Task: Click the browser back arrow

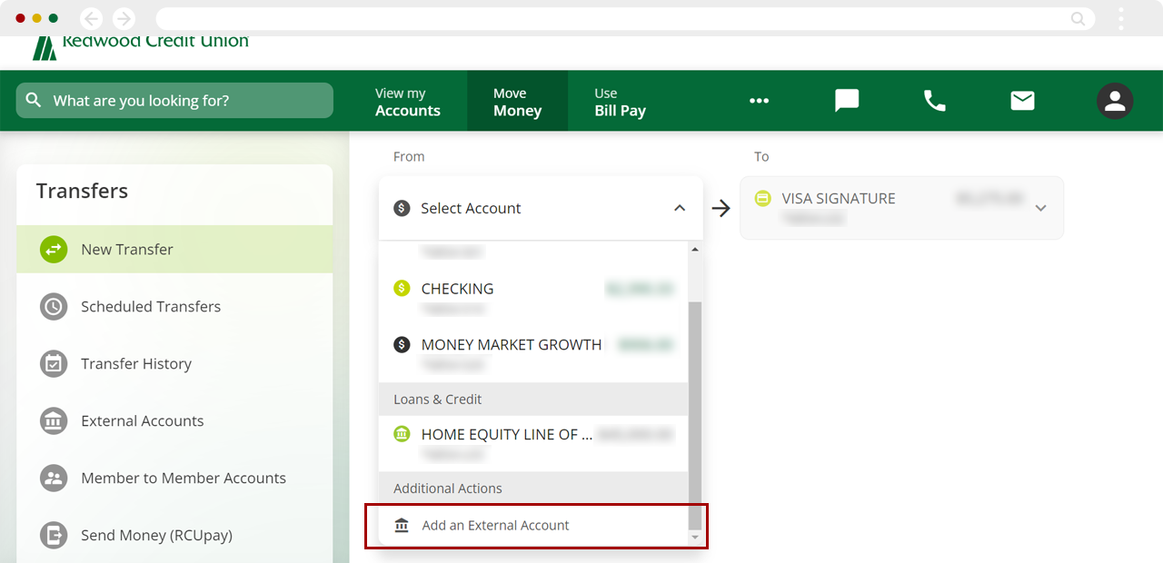Action: (91, 18)
